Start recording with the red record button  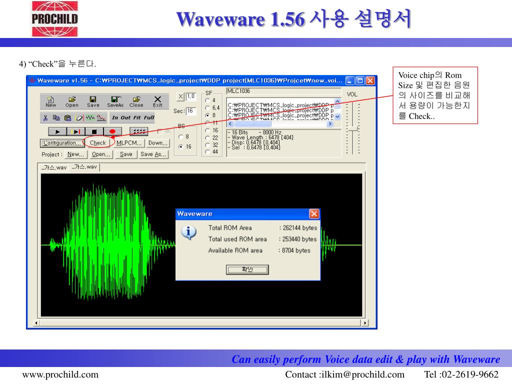[x=112, y=131]
